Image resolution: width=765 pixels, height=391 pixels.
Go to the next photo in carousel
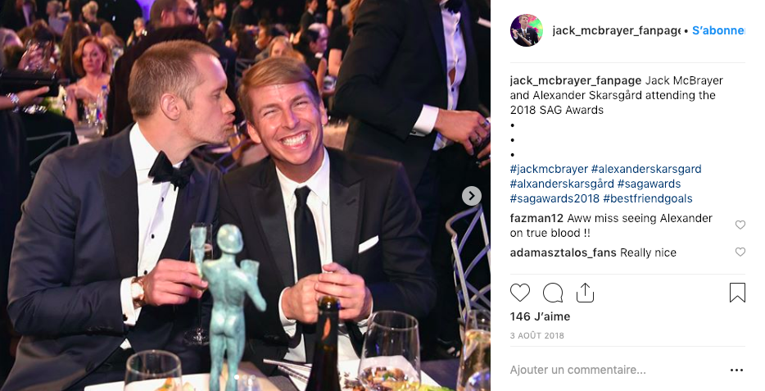[471, 196]
